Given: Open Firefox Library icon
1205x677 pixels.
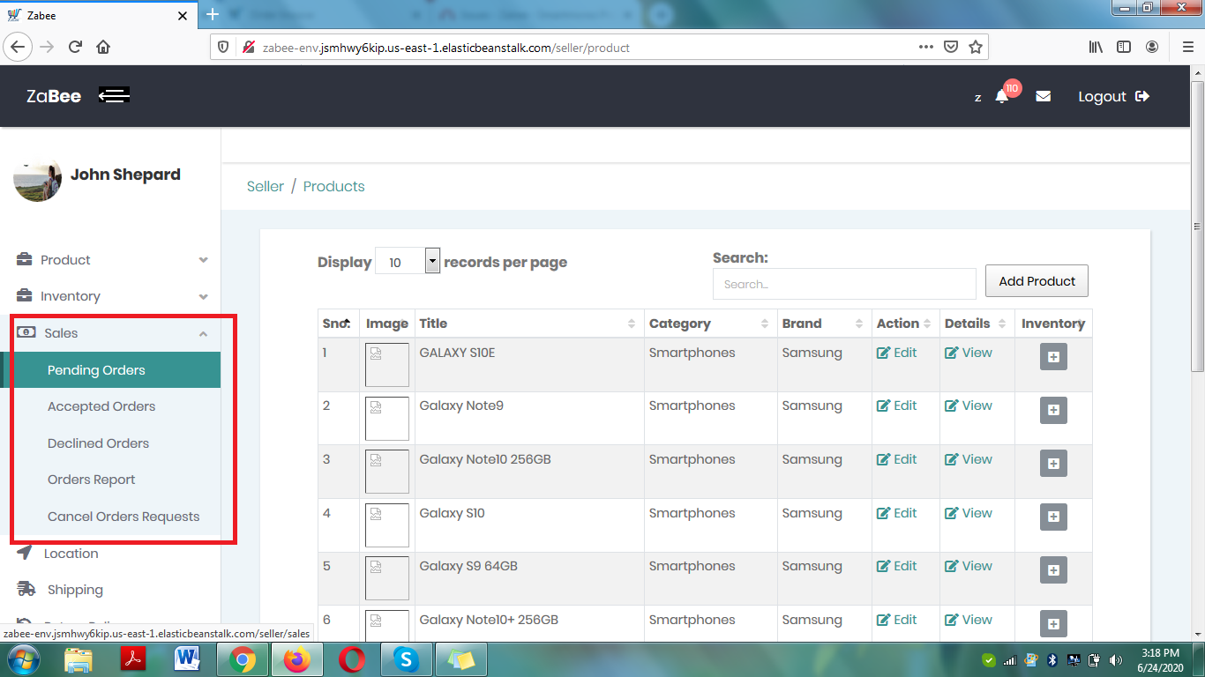Looking at the screenshot, I should tap(1096, 47).
